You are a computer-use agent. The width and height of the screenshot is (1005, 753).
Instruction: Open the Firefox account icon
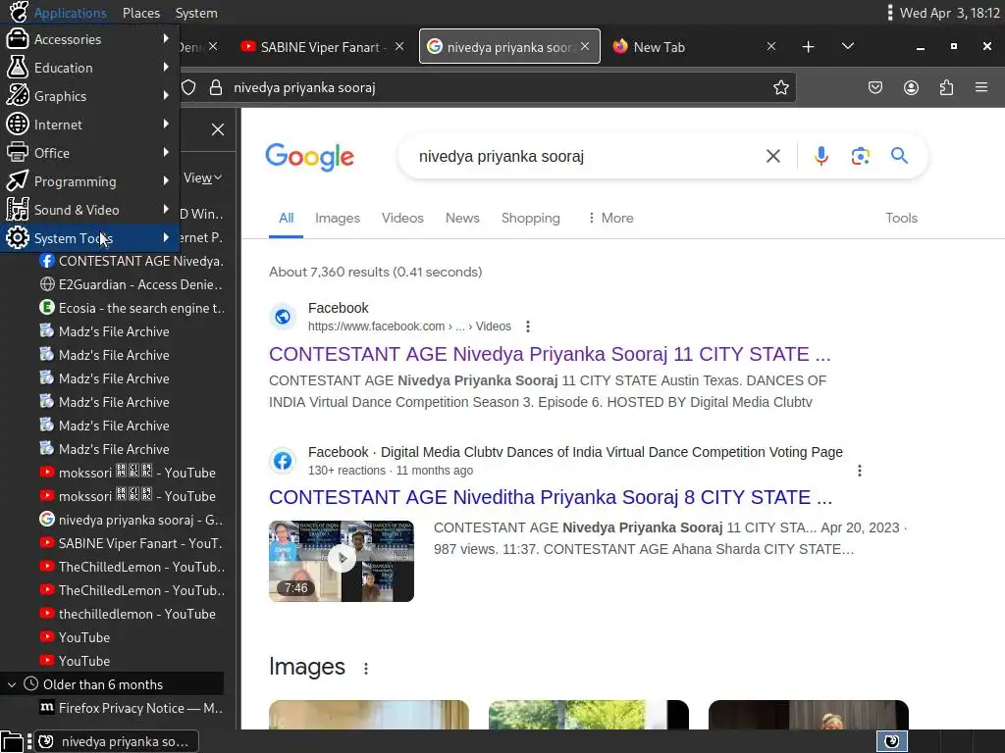point(911,87)
